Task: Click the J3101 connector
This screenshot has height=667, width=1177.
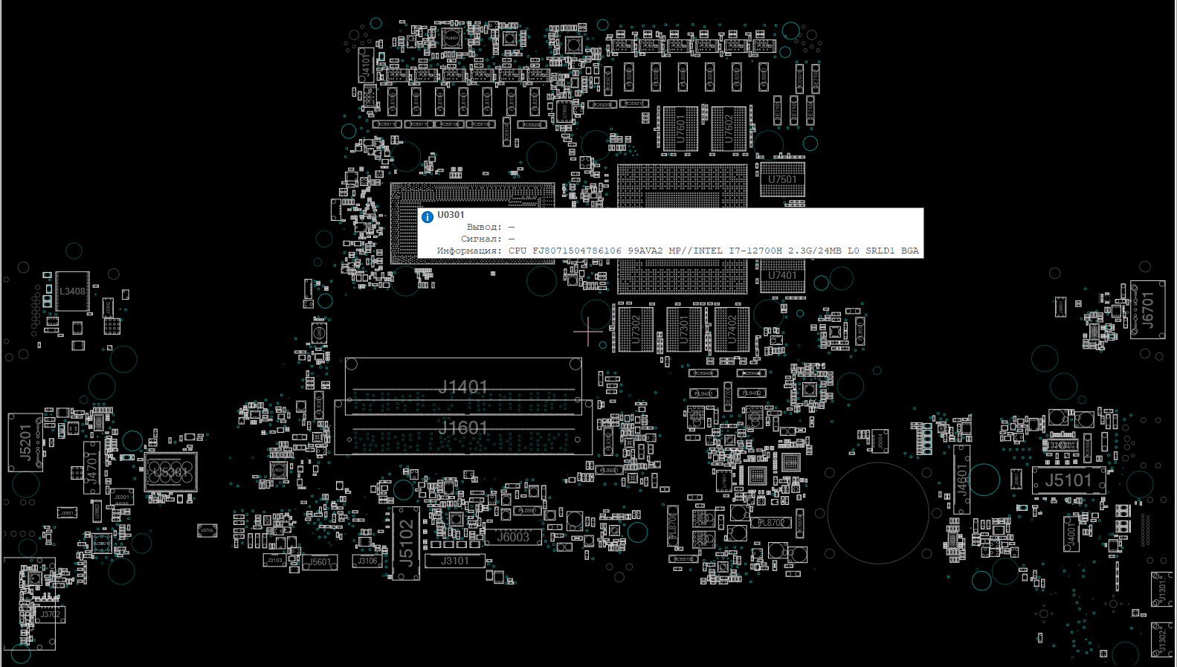Action: click(454, 561)
